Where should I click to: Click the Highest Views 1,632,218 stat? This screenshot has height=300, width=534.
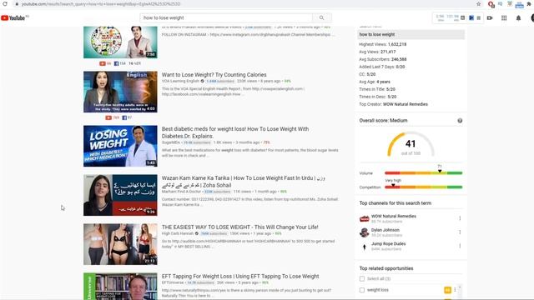[x=383, y=44]
